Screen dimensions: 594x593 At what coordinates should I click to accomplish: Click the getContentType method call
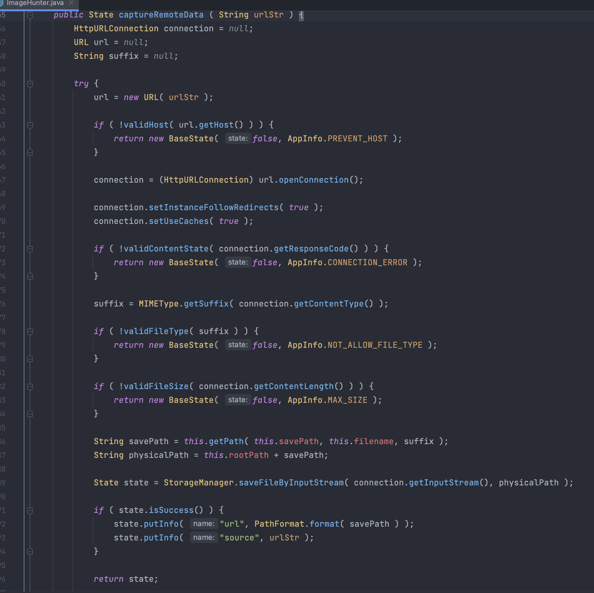pos(329,304)
